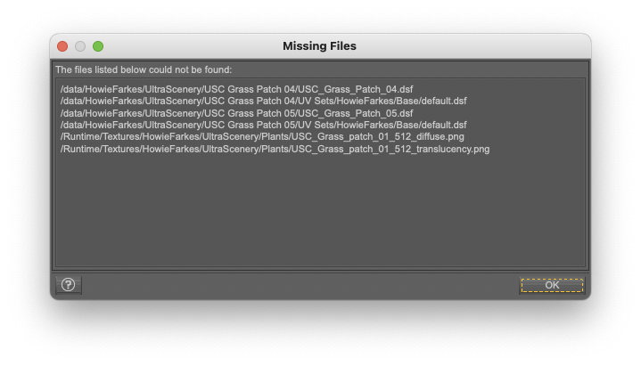Click the green zoom window button

98,46
